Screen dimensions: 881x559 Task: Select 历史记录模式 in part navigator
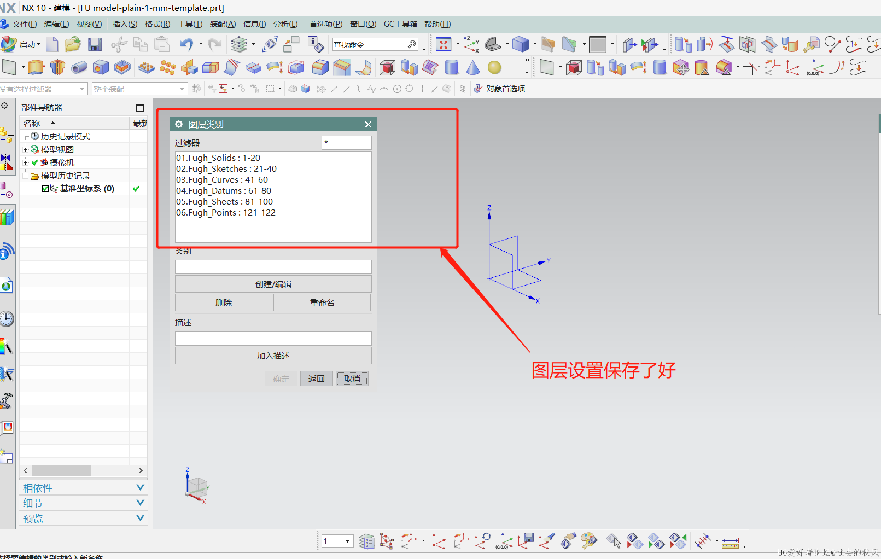[66, 136]
